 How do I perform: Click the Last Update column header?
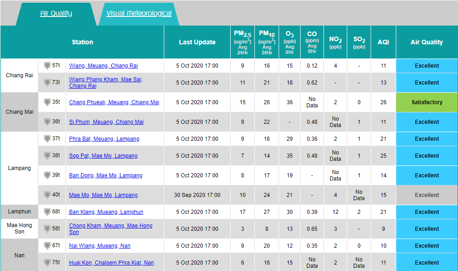(197, 42)
